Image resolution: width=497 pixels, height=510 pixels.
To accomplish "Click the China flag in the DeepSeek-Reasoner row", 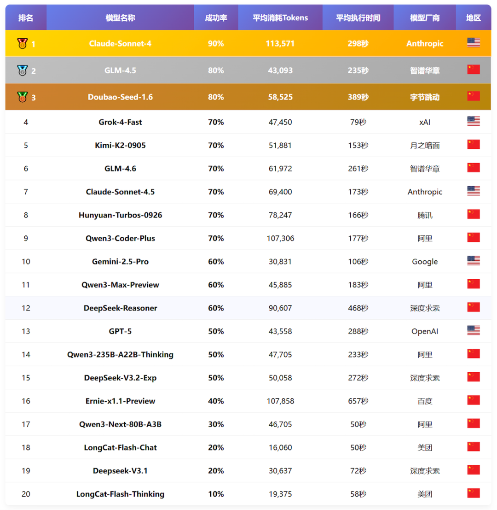I will tap(473, 307).
